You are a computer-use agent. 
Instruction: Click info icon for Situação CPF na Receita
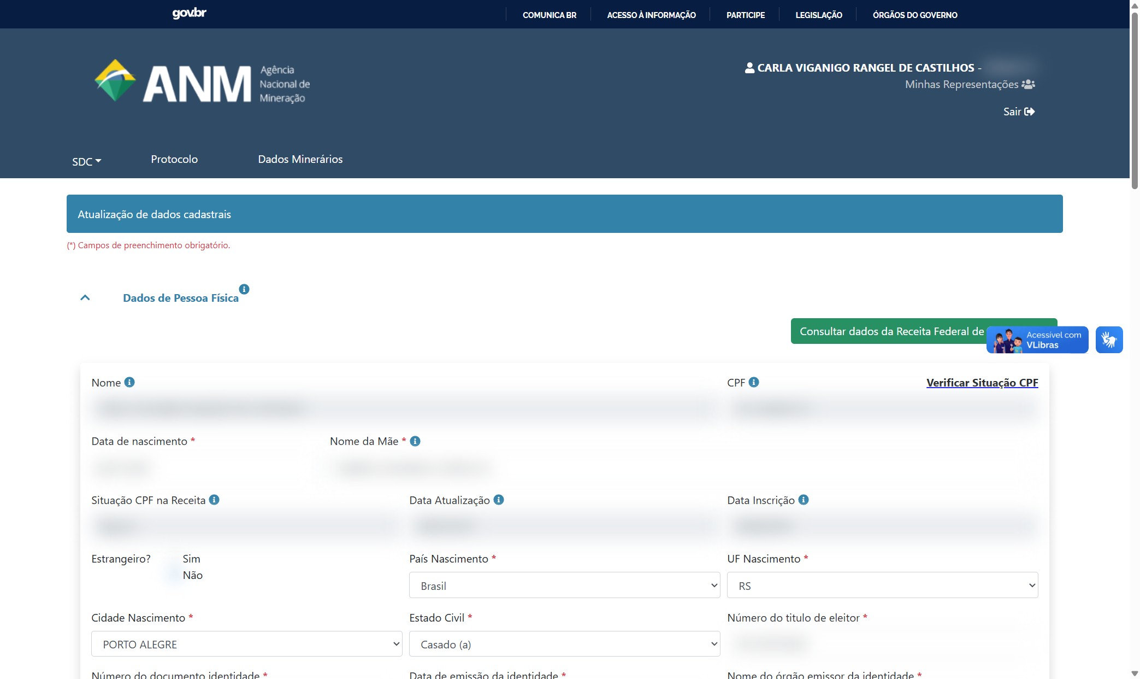214,500
